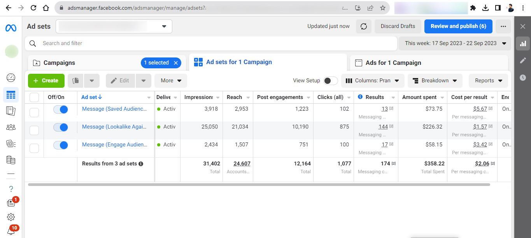This screenshot has height=238, width=531.
Task: Open Account overview gauge icon in sidebar
Action: click(11, 77)
